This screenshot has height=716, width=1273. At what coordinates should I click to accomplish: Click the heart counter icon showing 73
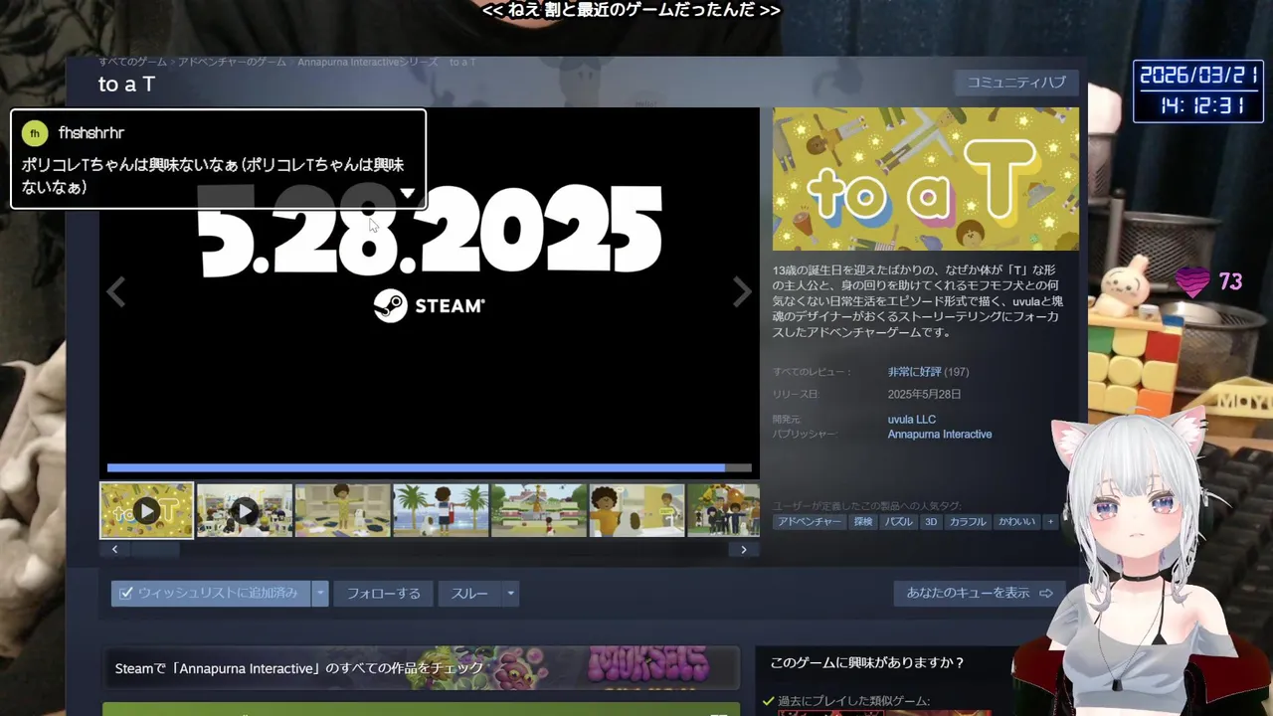point(1193,282)
